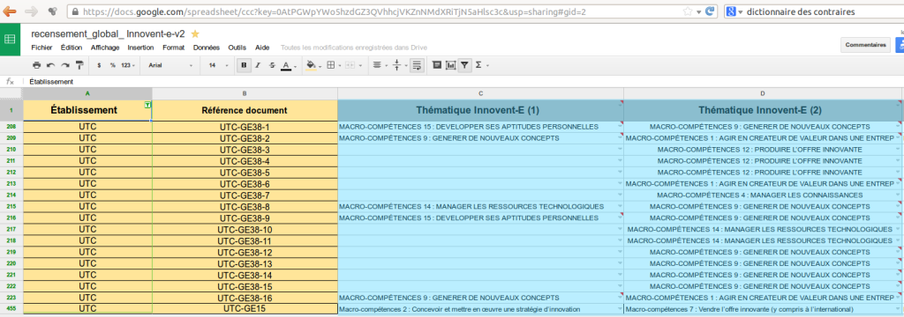Screen dimensions: 904x317
Task: Open the Arial font dropdown
Action: (x=171, y=65)
